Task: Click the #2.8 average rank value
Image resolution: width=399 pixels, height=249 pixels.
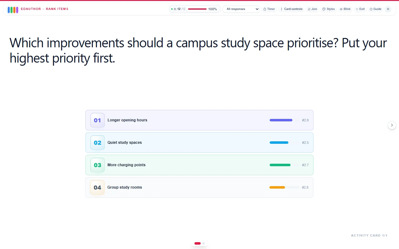Action: [305, 187]
